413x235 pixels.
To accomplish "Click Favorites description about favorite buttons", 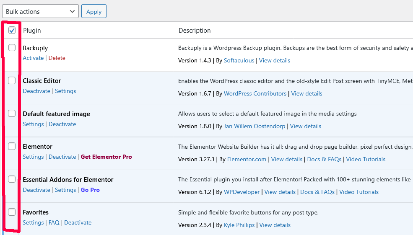I will tap(248, 213).
